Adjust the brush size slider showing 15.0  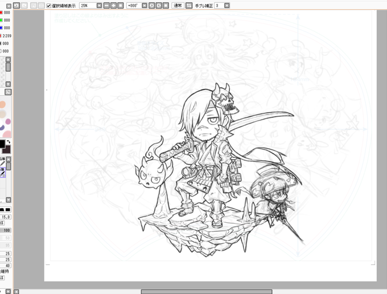[x=6, y=217]
